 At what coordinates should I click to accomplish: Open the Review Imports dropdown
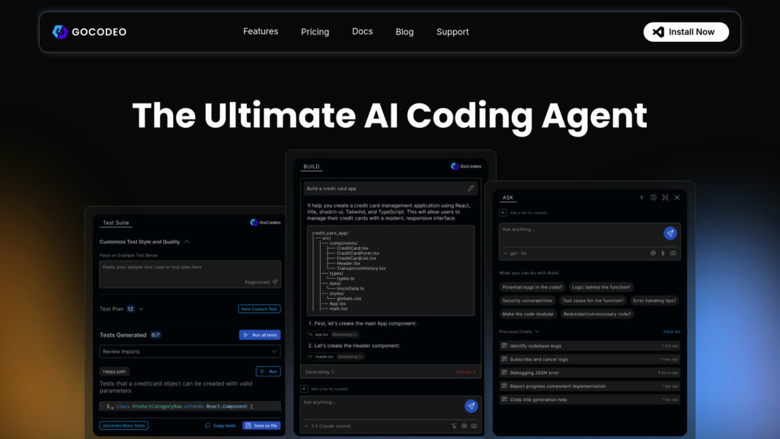(190, 351)
